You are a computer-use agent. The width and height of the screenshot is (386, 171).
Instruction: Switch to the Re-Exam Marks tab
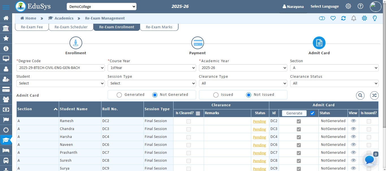pos(159,27)
